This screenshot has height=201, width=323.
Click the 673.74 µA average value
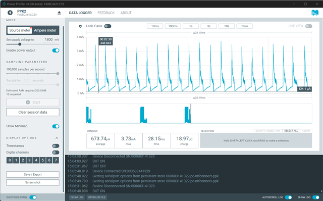pyautogui.click(x=100, y=139)
